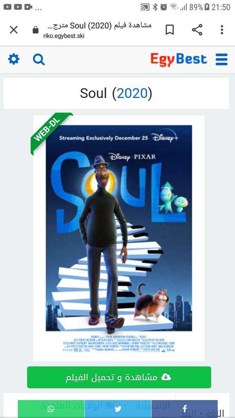Open EgyBest settings gear
Viewport: 235px width, 418px height.
pos(13,59)
